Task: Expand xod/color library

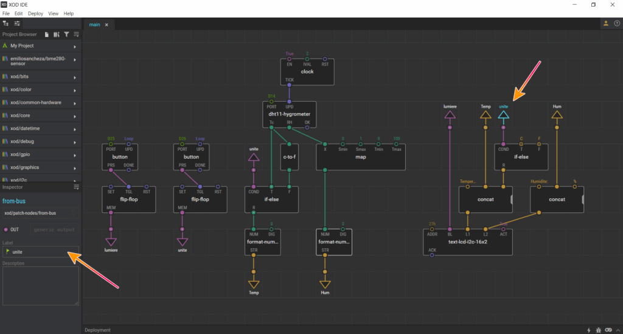Action: point(74,90)
